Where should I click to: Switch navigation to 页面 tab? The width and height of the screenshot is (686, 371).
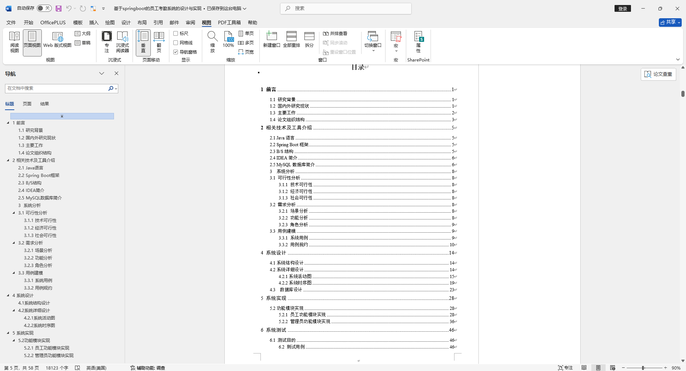27,104
